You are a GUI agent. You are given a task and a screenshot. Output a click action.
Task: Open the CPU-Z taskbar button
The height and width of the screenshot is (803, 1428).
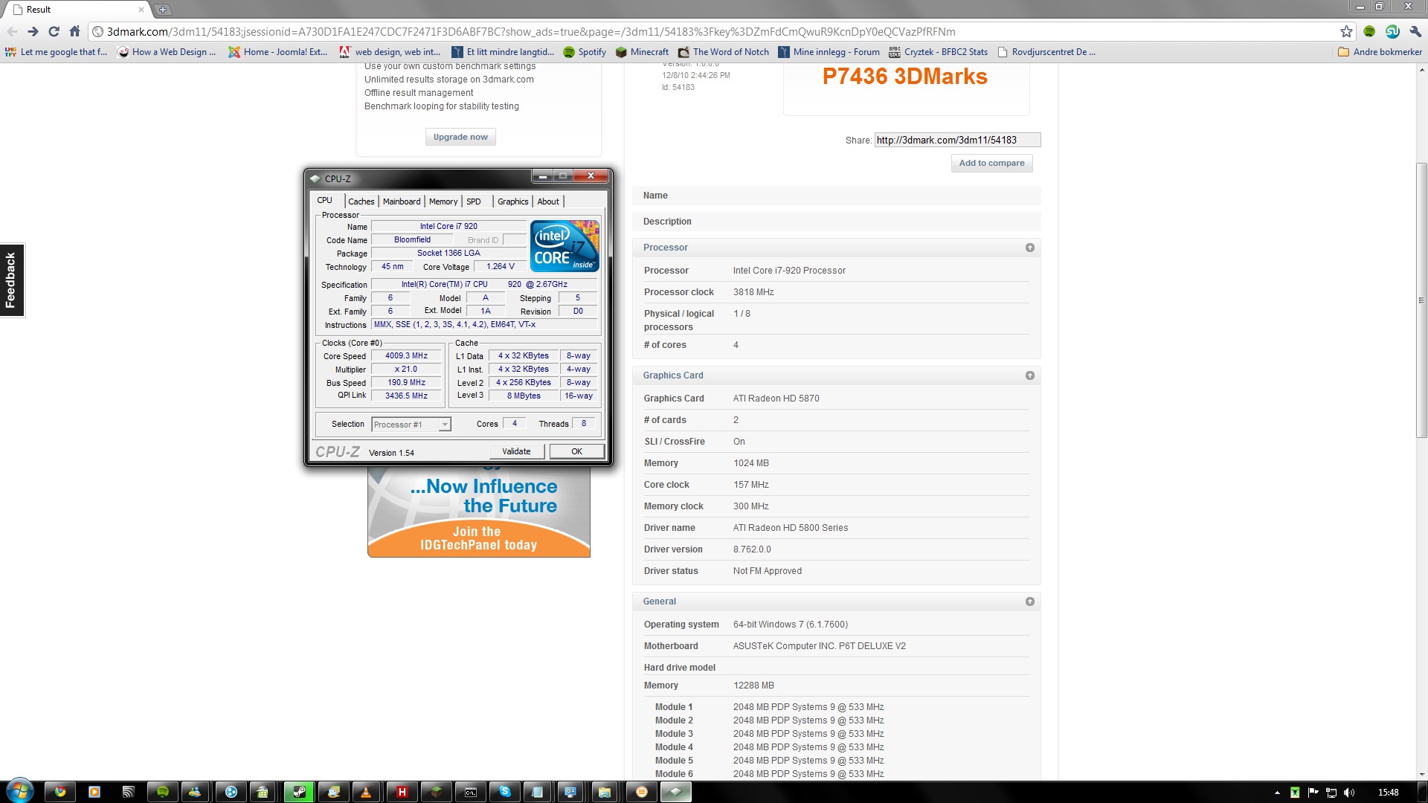point(675,792)
